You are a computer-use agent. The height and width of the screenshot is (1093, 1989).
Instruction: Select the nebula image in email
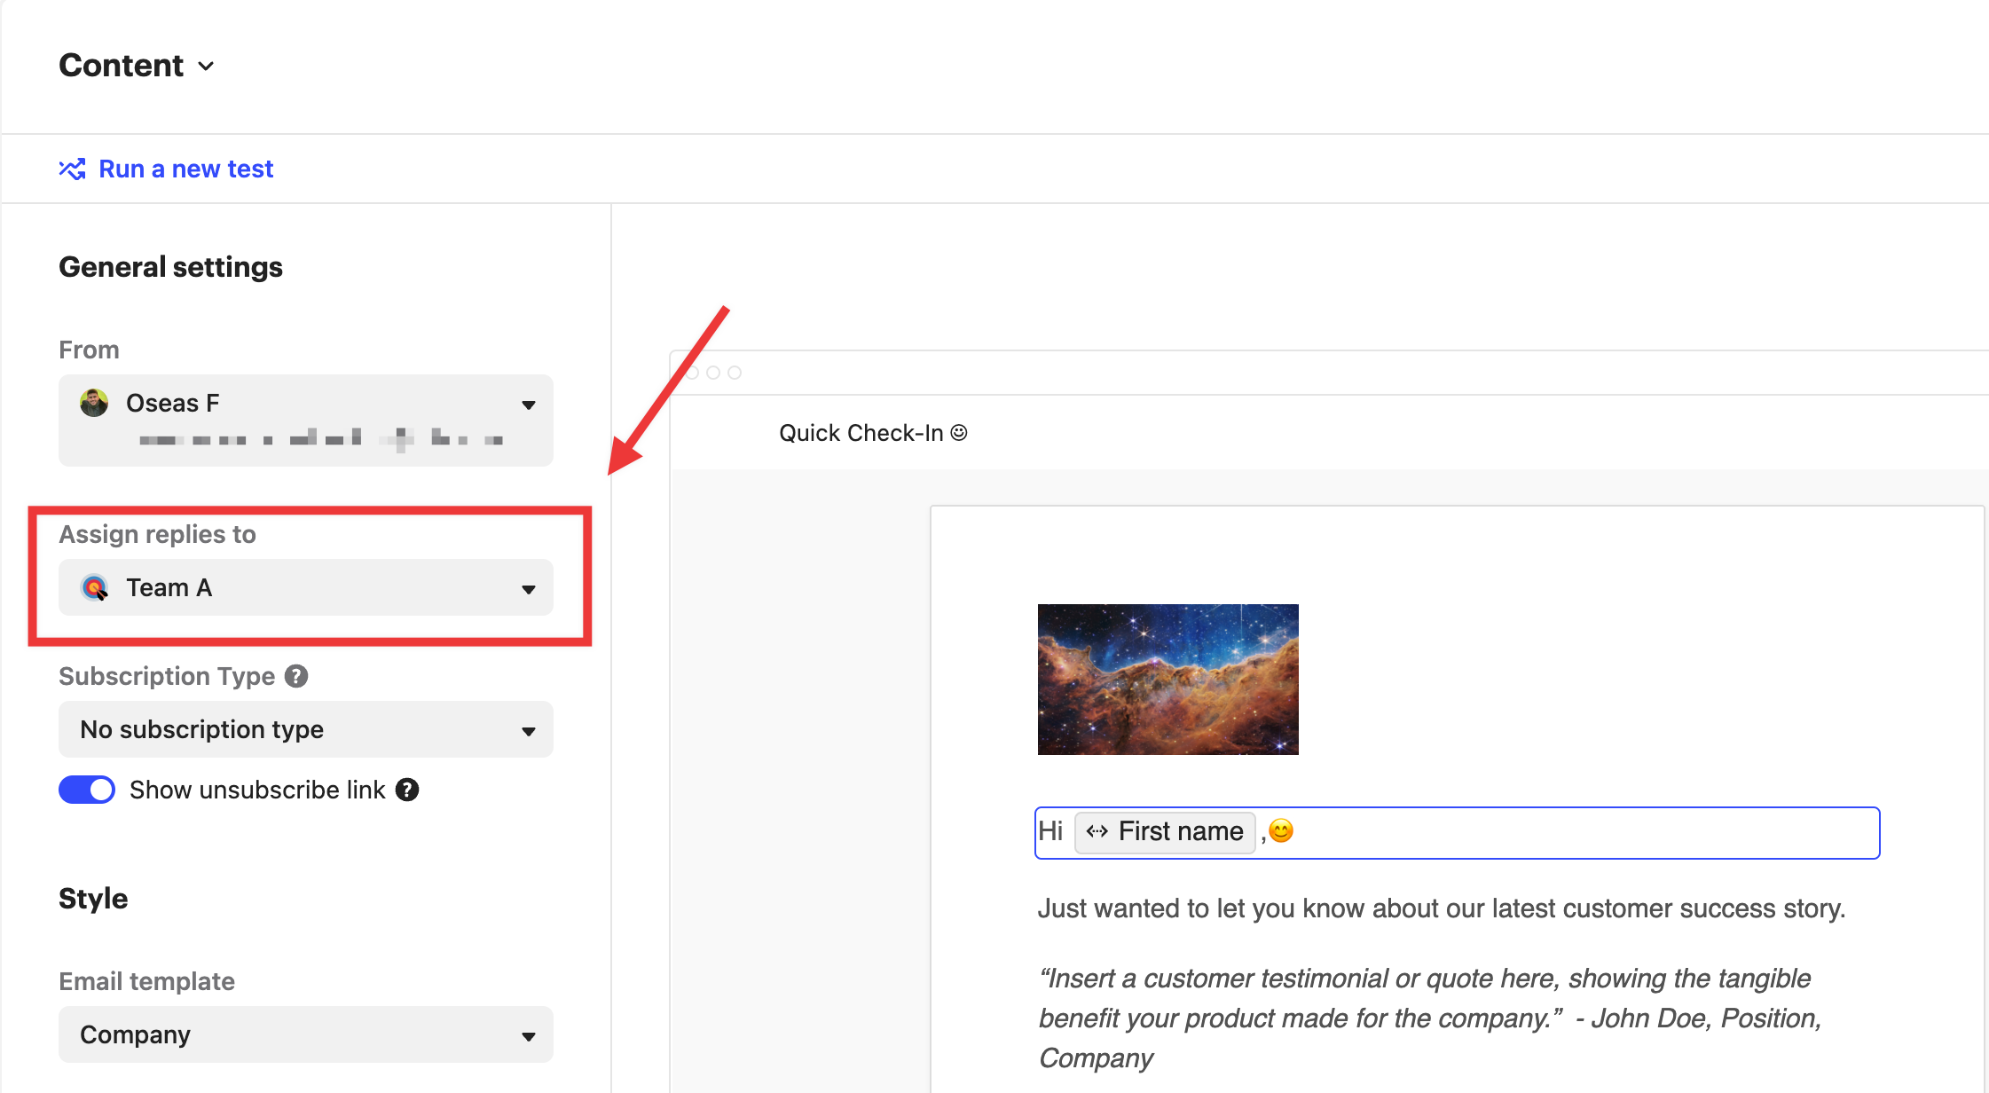1168,680
